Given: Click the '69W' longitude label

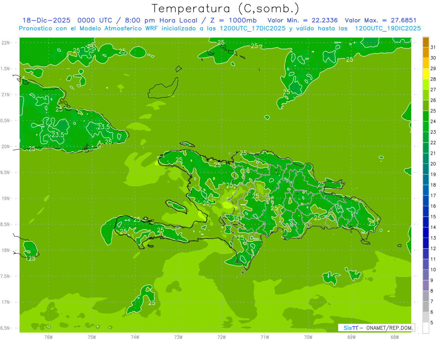Looking at the screenshot, I should coord(351,337).
